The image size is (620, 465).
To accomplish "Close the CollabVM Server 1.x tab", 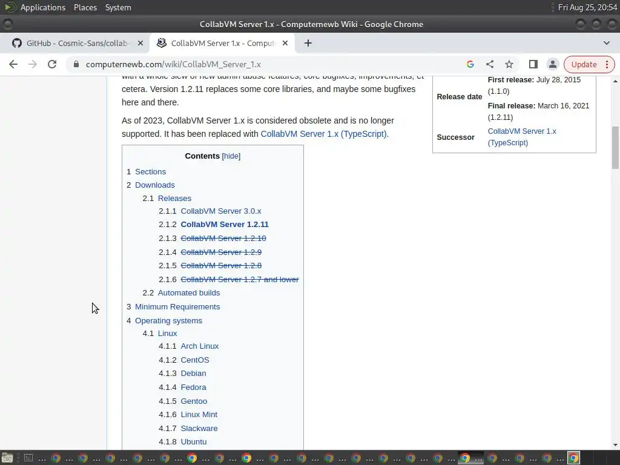I will (x=285, y=43).
